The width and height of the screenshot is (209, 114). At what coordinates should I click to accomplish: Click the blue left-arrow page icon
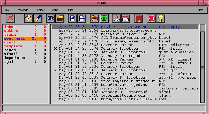73,18
